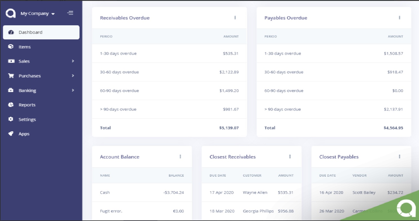
Task: Open Account Balance widget options menu
Action: point(180,157)
